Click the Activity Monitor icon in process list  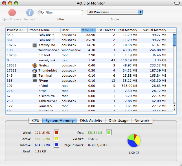point(35,45)
